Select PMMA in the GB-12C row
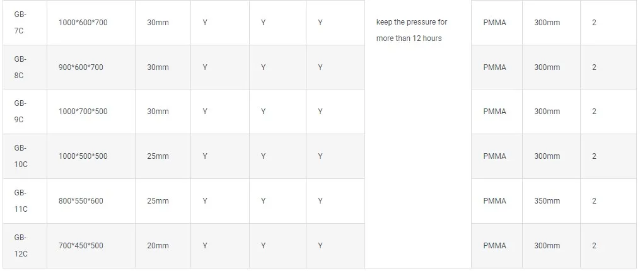 pyautogui.click(x=494, y=245)
